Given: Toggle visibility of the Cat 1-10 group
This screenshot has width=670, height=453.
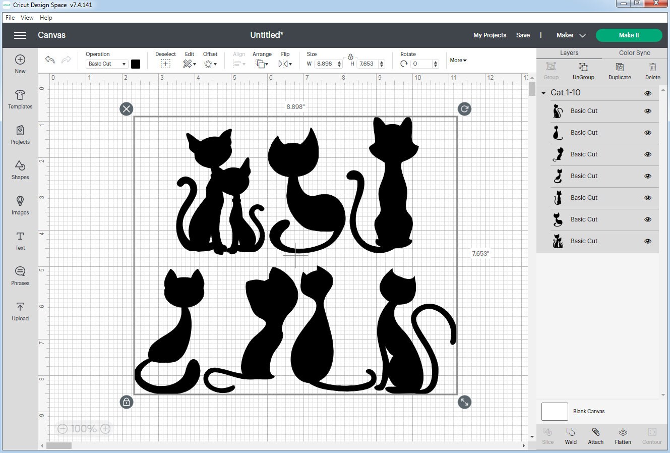Looking at the screenshot, I should point(647,93).
